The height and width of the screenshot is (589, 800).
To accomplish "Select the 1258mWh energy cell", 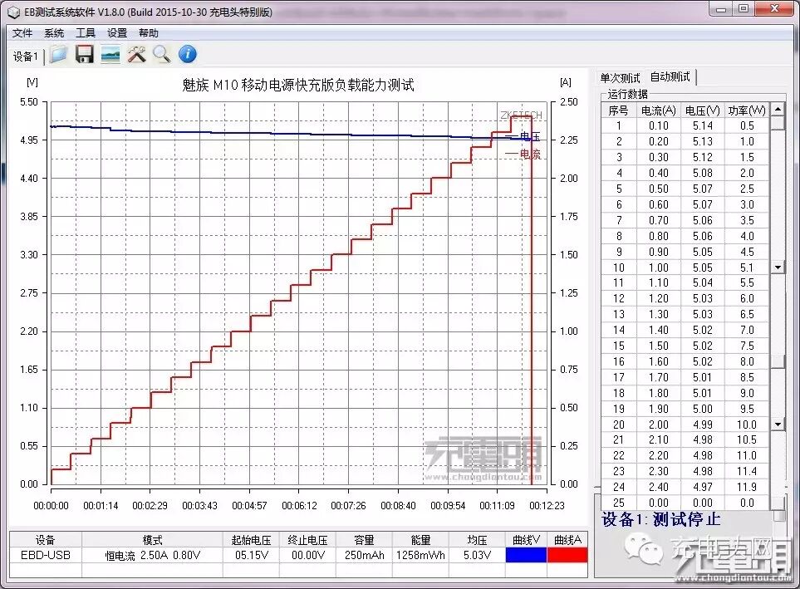I will [x=421, y=555].
